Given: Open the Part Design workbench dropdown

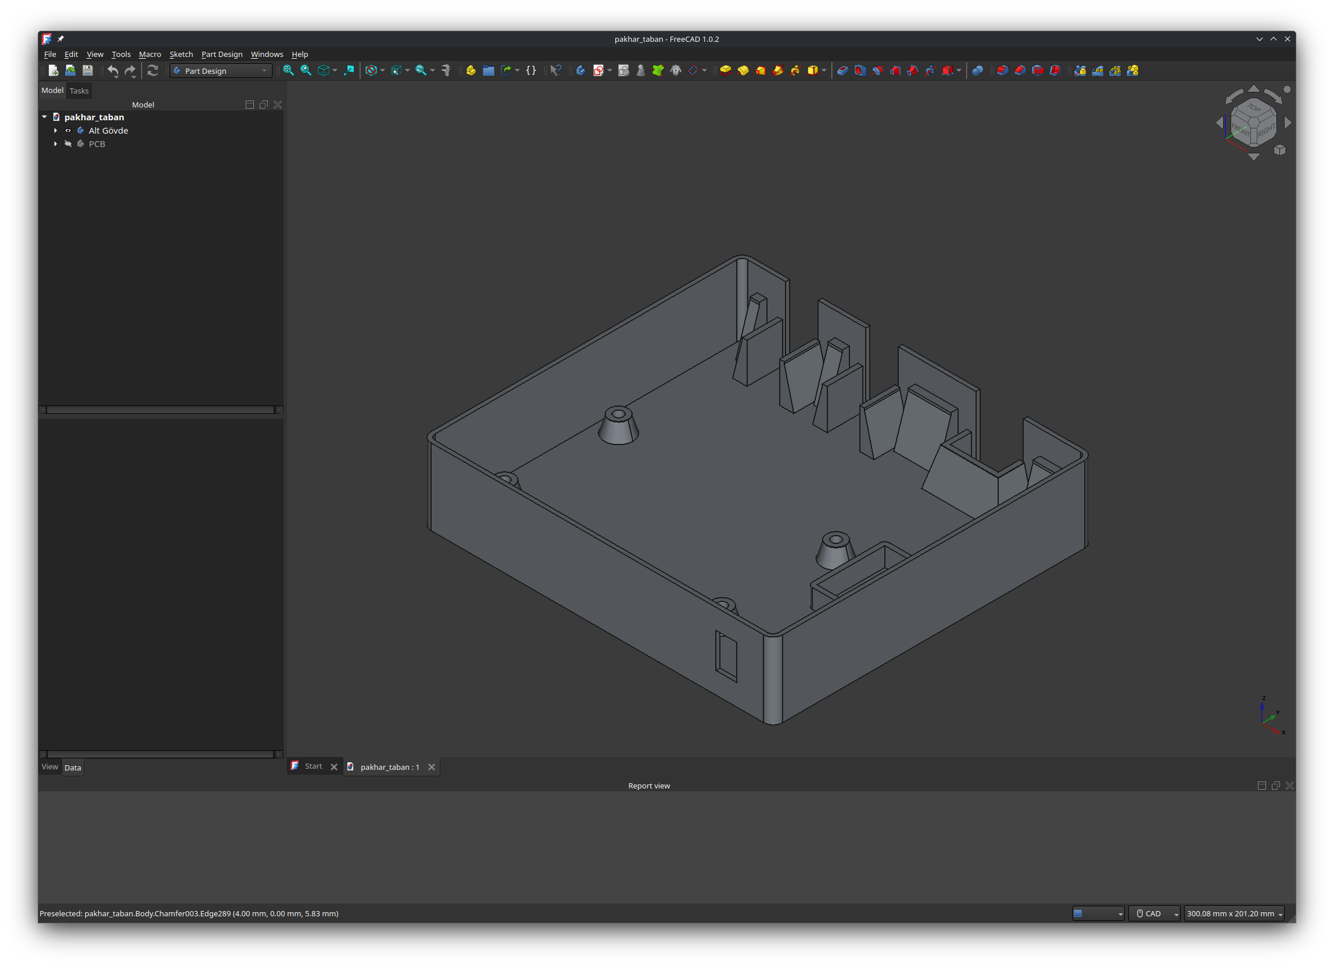Looking at the screenshot, I should click(221, 70).
